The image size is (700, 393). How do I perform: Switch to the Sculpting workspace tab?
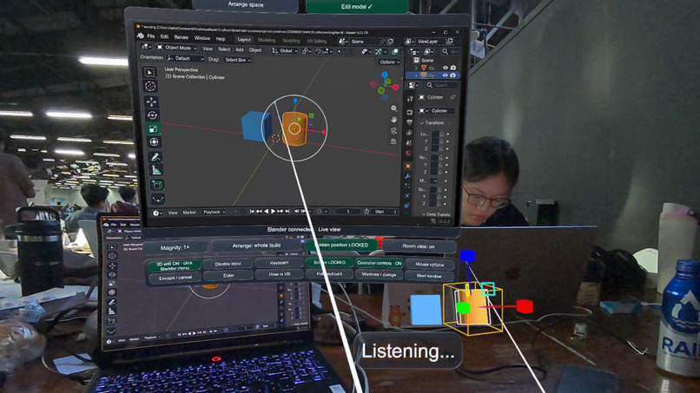click(291, 41)
